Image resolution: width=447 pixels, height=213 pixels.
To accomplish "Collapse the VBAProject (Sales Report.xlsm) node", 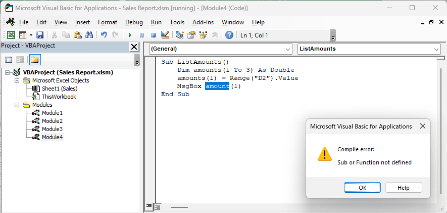I will (x=7, y=72).
